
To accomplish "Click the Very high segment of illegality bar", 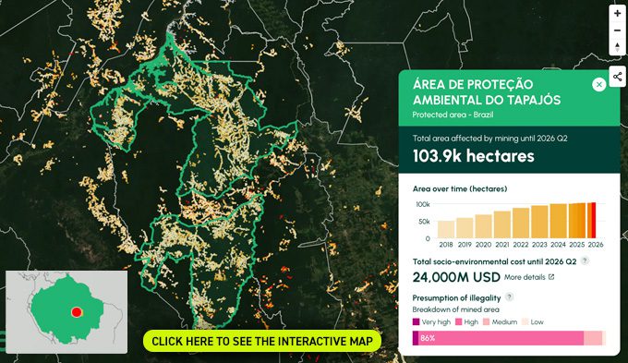I will 416,338.
